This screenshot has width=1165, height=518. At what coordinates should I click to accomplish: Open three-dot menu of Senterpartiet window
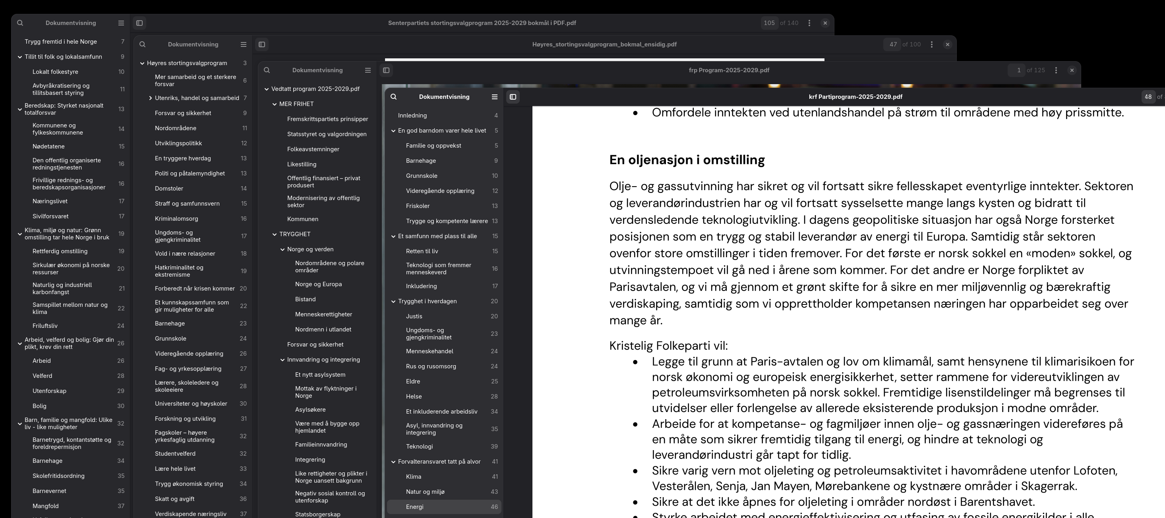tap(809, 23)
